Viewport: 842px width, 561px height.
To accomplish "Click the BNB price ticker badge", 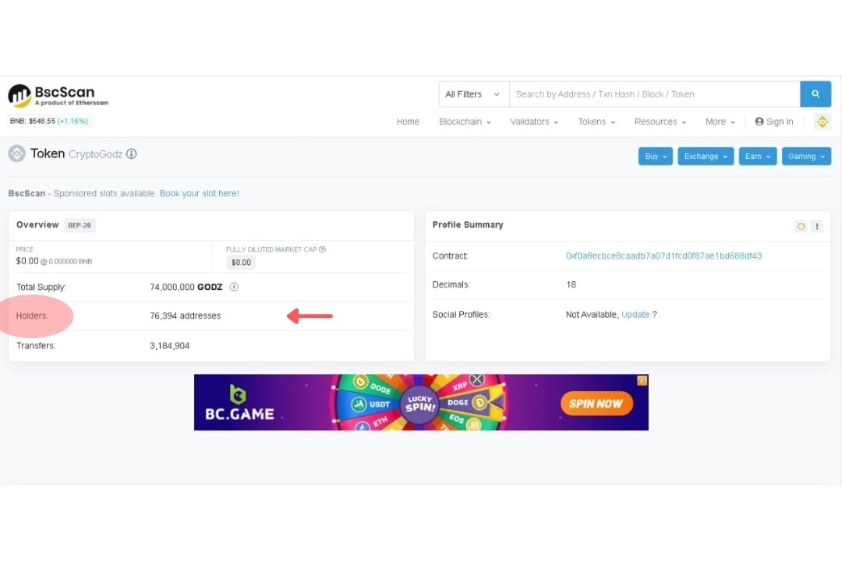I will (x=49, y=122).
